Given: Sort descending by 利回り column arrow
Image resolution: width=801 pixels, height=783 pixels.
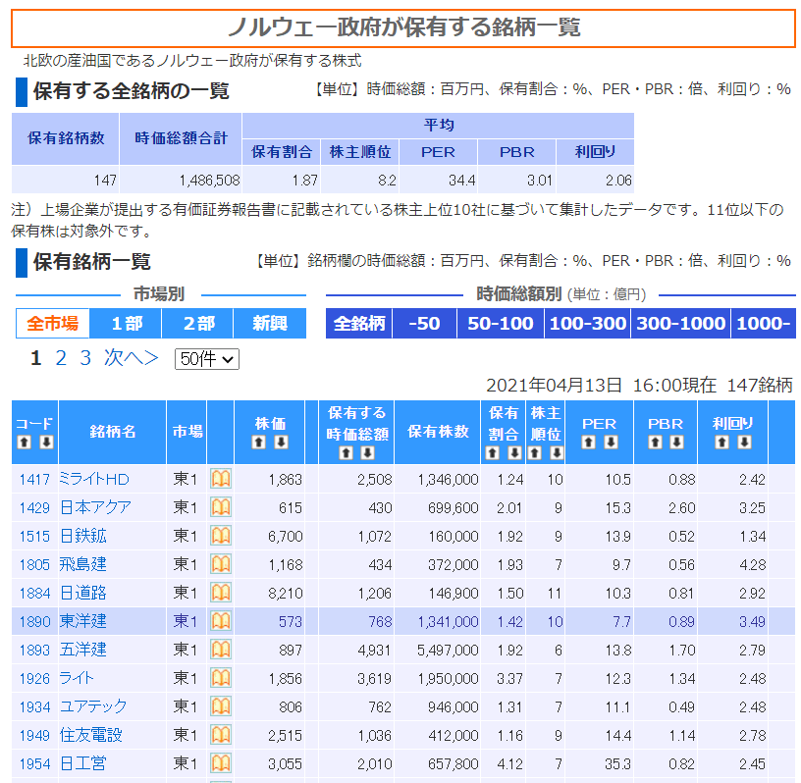Looking at the screenshot, I should point(744,443).
